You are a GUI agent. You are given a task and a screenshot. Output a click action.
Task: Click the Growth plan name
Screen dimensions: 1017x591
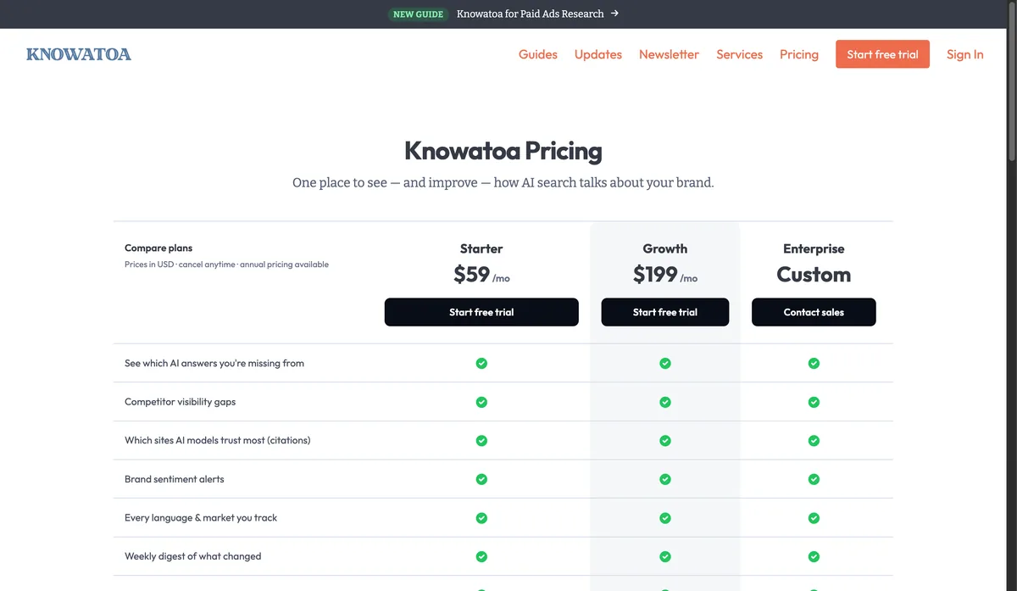pyautogui.click(x=665, y=248)
